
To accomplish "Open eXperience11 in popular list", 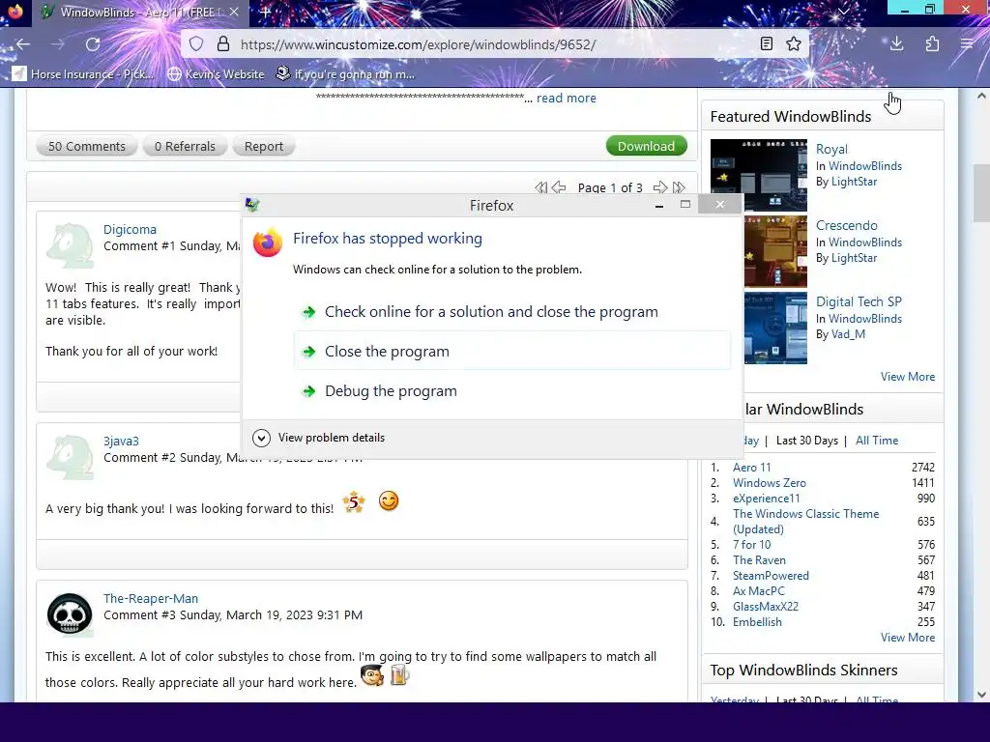I will tap(766, 499).
